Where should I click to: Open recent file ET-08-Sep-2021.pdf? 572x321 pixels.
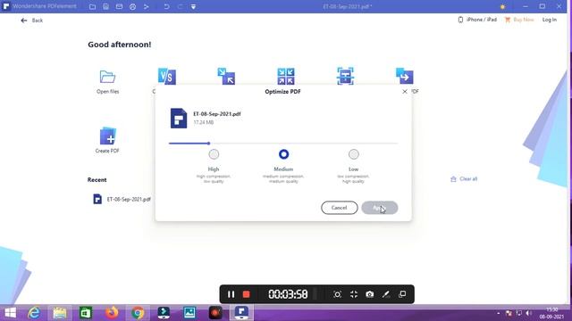(122, 199)
